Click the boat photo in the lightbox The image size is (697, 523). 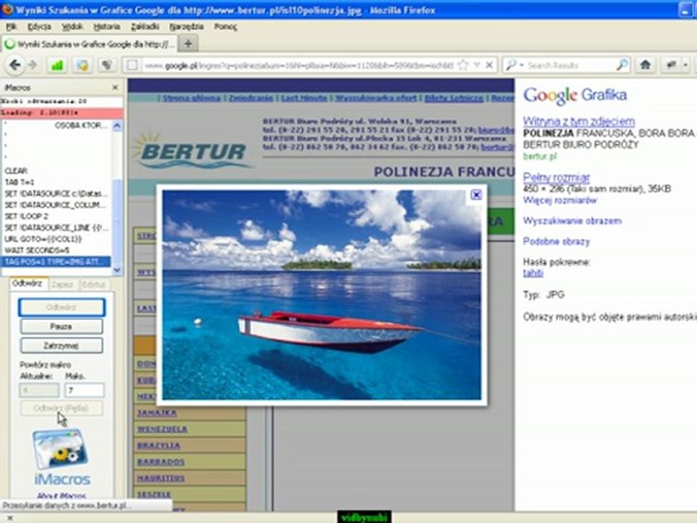[x=322, y=294]
